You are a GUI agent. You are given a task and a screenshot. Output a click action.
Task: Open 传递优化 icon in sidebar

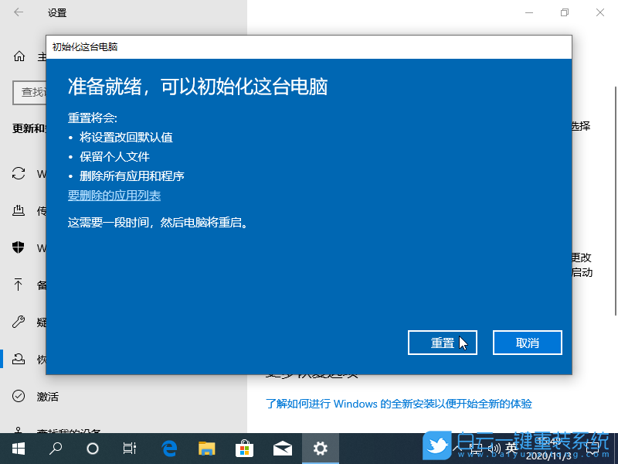pos(18,211)
